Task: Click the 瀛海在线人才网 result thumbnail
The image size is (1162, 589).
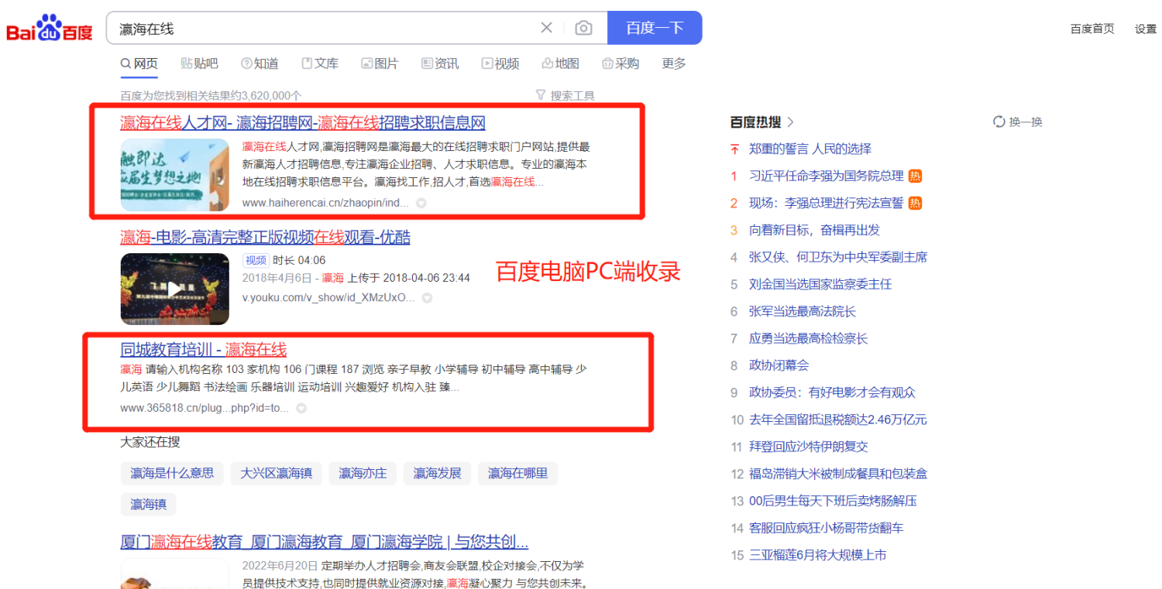Action: (x=174, y=175)
